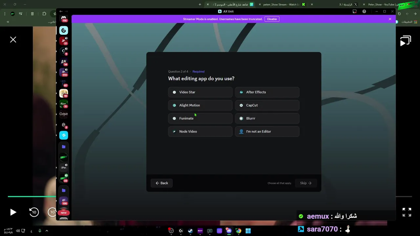Screen dimensions: 420x236
Task: Open the server with 10 mentions
Action: [x=64, y=93]
